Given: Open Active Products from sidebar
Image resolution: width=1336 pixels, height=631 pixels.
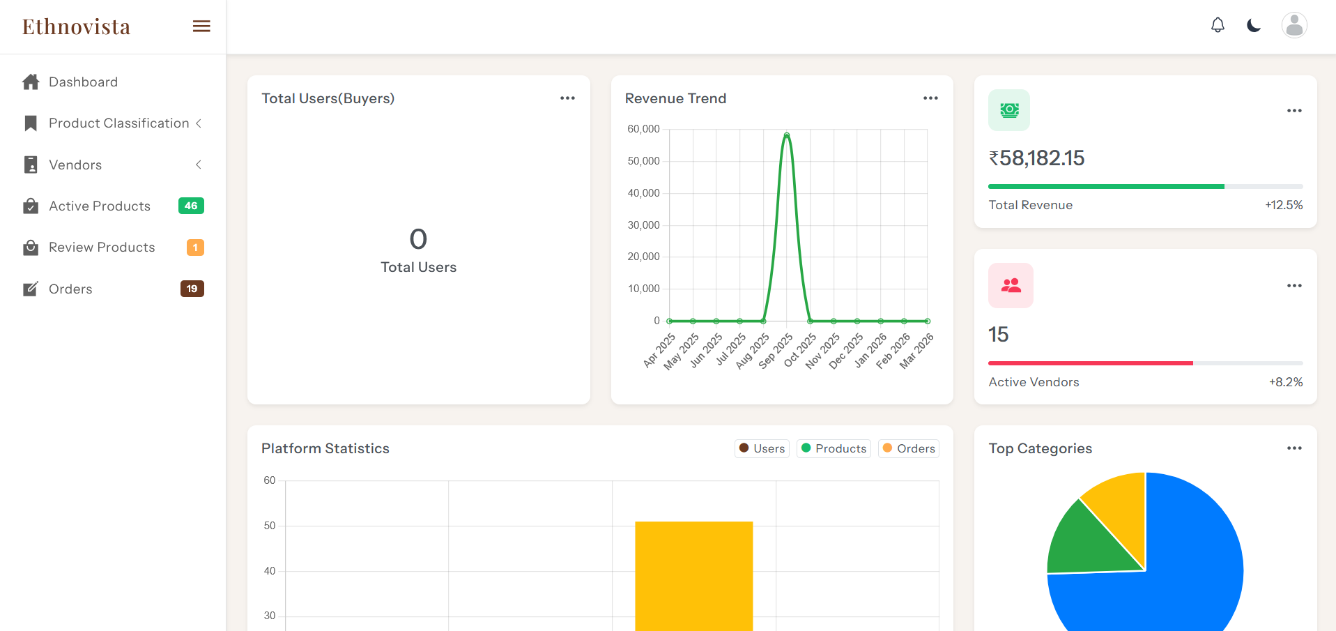Looking at the screenshot, I should point(100,206).
